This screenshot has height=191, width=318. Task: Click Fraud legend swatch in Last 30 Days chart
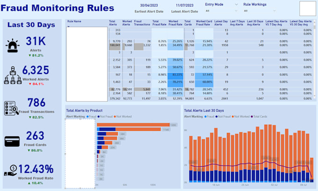(205, 116)
